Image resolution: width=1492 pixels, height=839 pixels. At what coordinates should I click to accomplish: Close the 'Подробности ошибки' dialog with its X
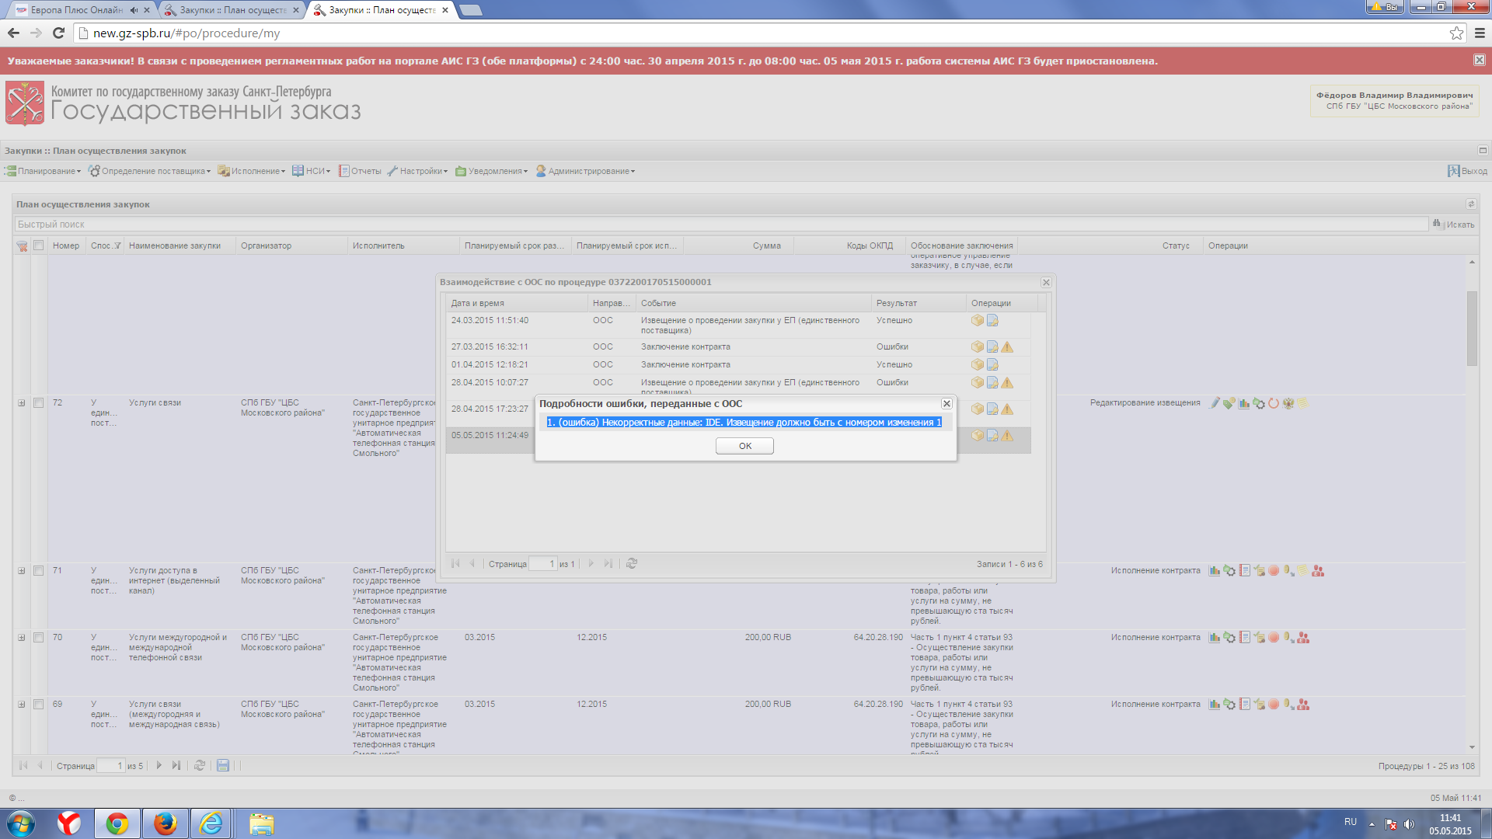pos(946,404)
